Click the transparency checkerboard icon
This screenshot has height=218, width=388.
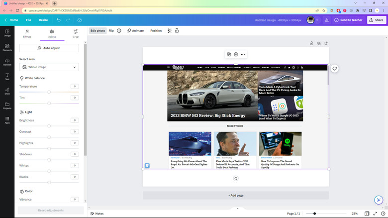169,31
